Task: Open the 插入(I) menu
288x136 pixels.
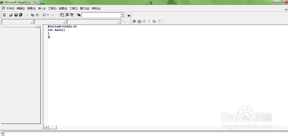Action: click(x=42, y=8)
